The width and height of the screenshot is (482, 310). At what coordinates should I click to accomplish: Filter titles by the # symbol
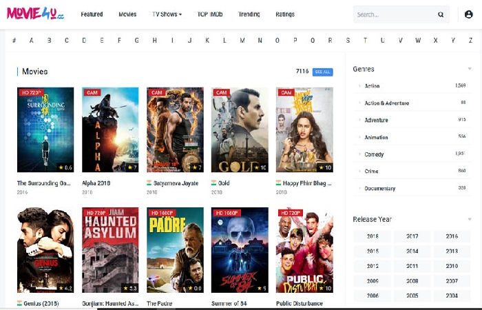14,40
